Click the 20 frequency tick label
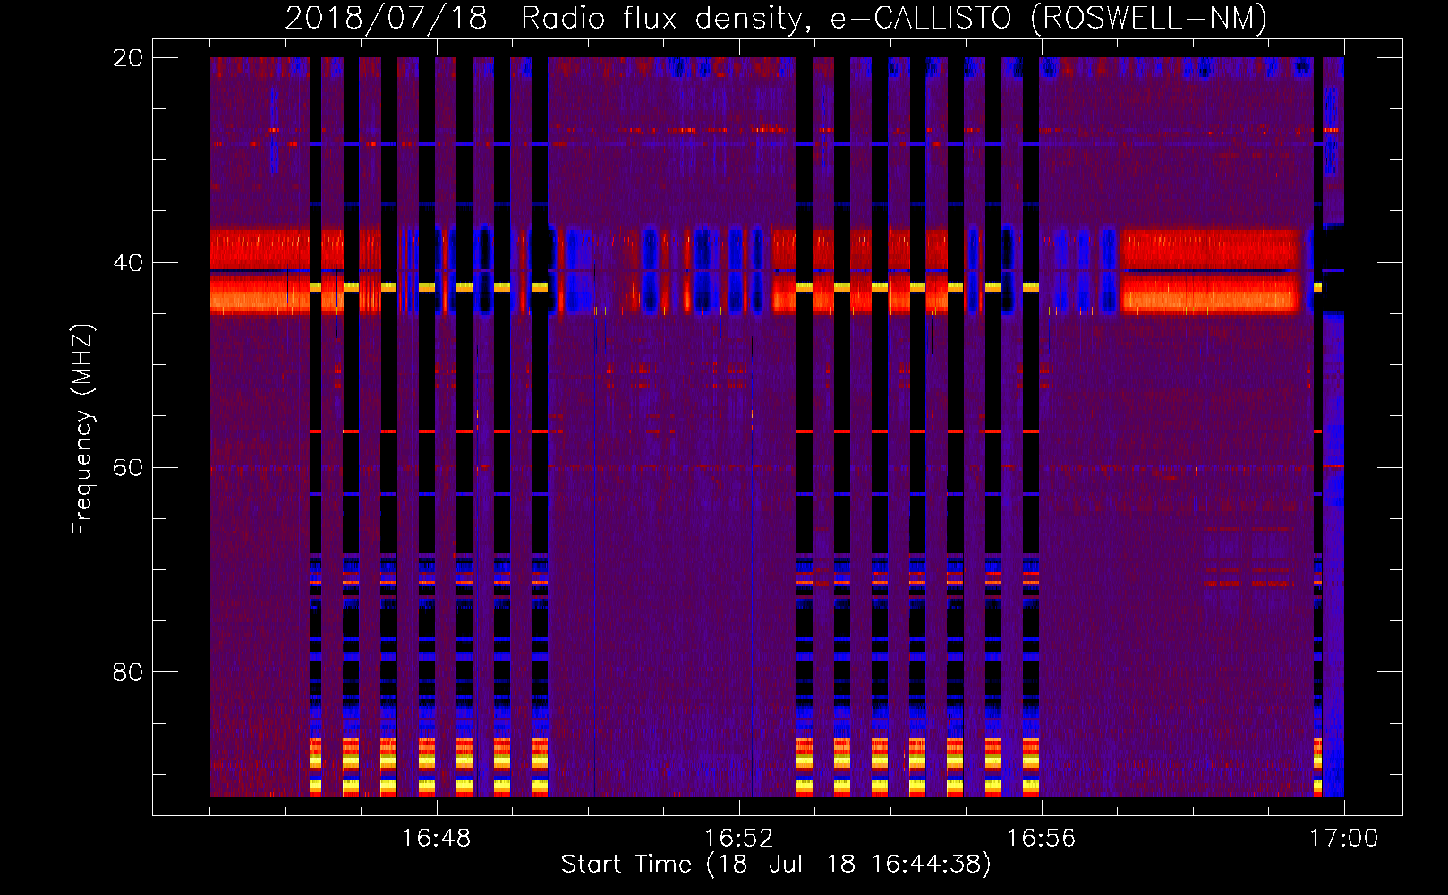This screenshot has width=1448, height=895. (128, 58)
